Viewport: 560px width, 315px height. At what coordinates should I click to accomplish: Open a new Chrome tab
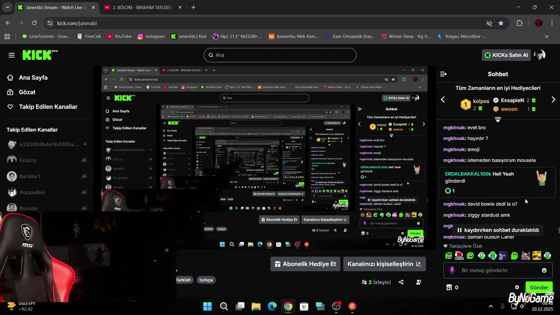[193, 7]
